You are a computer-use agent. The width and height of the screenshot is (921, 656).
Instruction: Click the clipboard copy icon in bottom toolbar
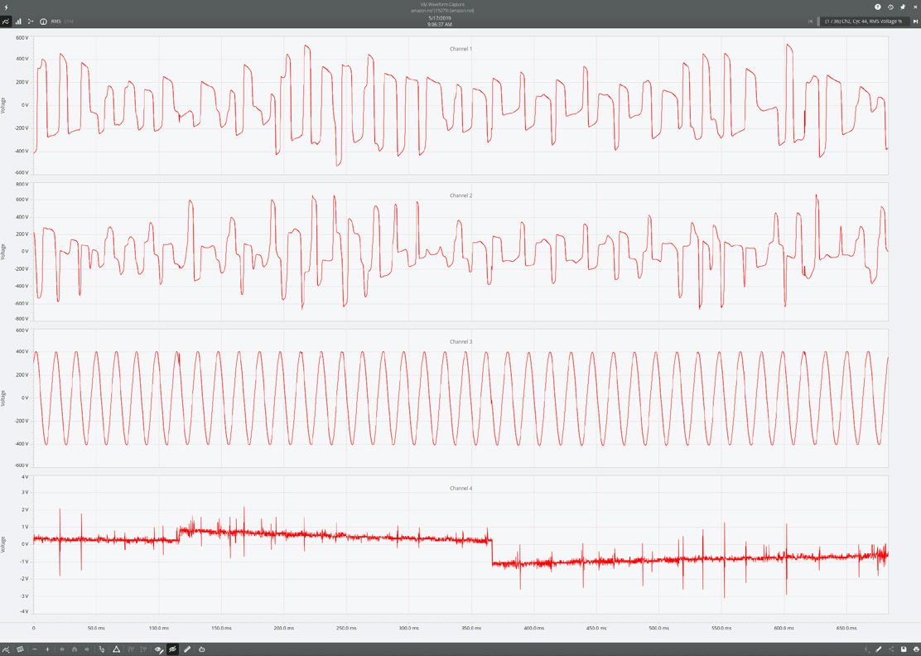(201, 649)
